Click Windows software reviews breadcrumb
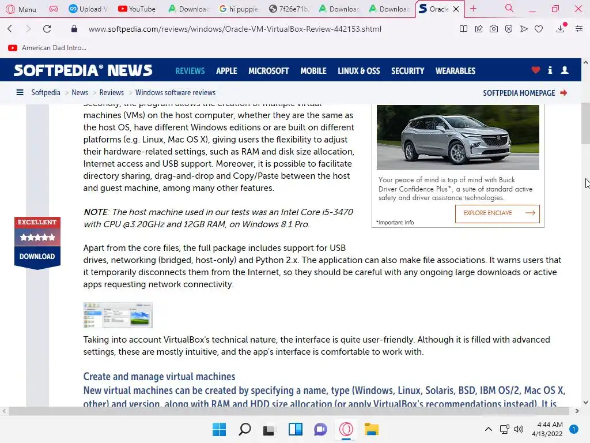The height and width of the screenshot is (443, 590). (175, 93)
